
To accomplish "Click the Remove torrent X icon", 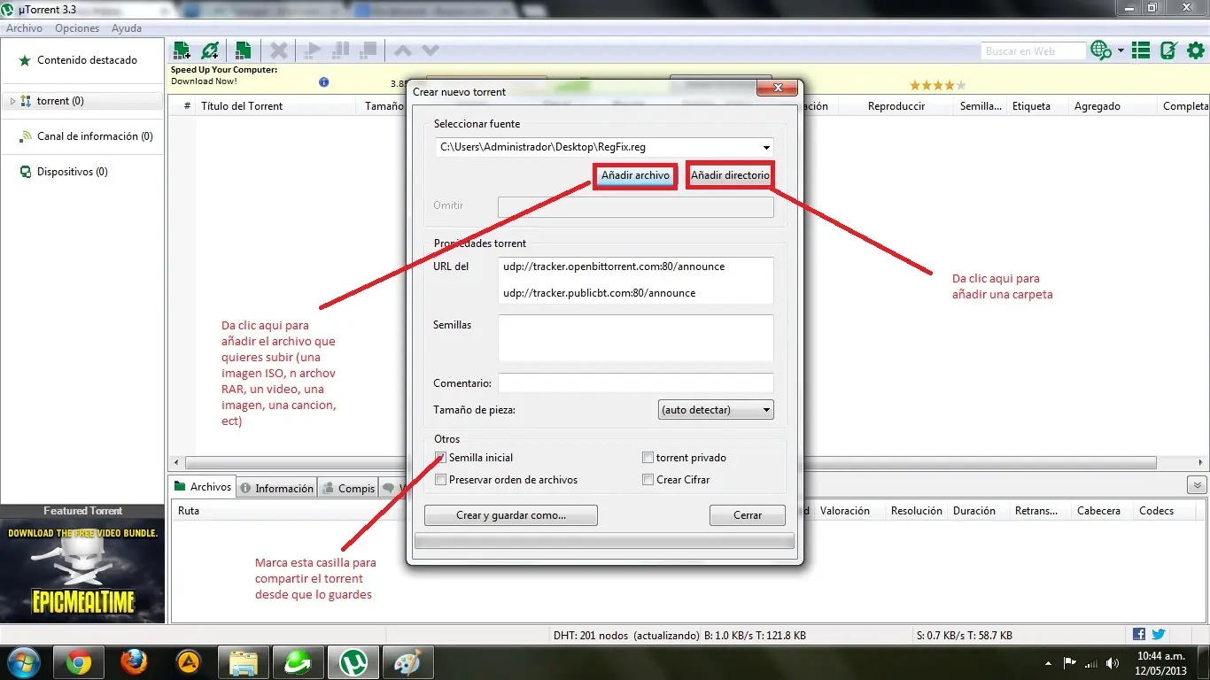I will pyautogui.click(x=278, y=50).
